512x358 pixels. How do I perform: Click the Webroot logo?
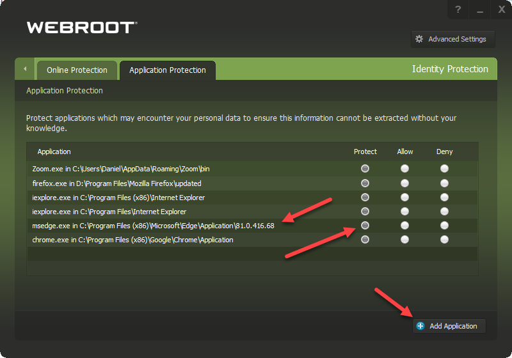[82, 27]
